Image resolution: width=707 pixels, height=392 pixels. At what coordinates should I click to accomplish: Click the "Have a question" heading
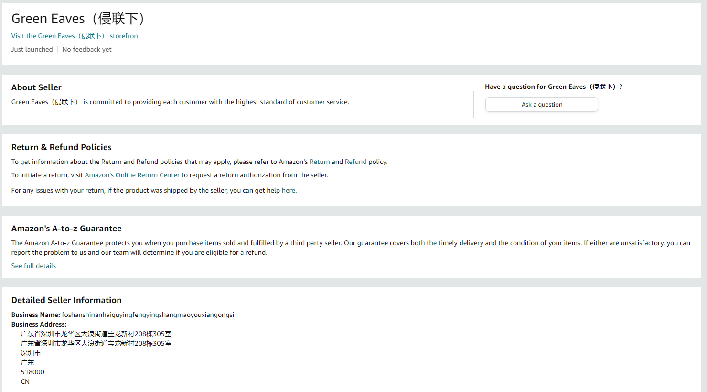553,87
